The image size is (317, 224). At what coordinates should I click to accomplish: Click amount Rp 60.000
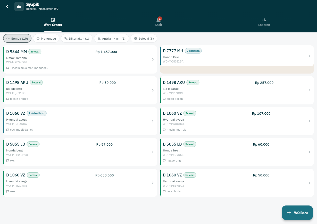click(261, 145)
